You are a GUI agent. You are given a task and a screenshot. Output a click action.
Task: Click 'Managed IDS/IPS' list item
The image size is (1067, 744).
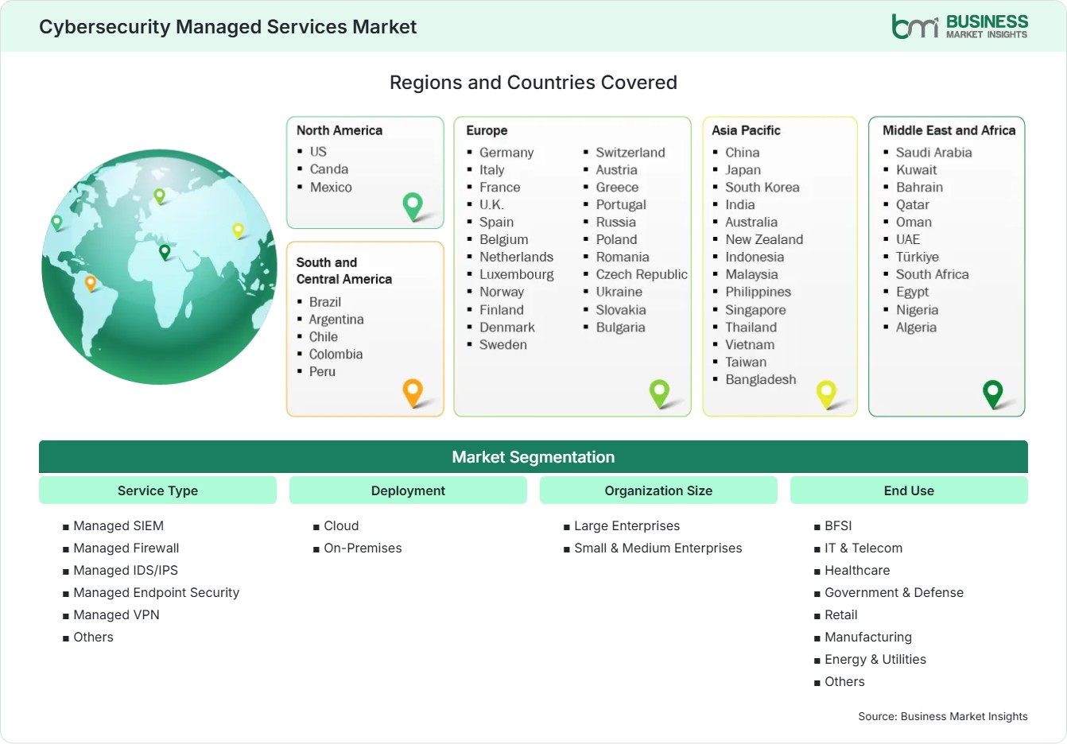[x=126, y=570]
